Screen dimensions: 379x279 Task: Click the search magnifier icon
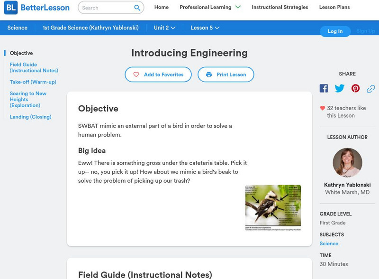137,8
